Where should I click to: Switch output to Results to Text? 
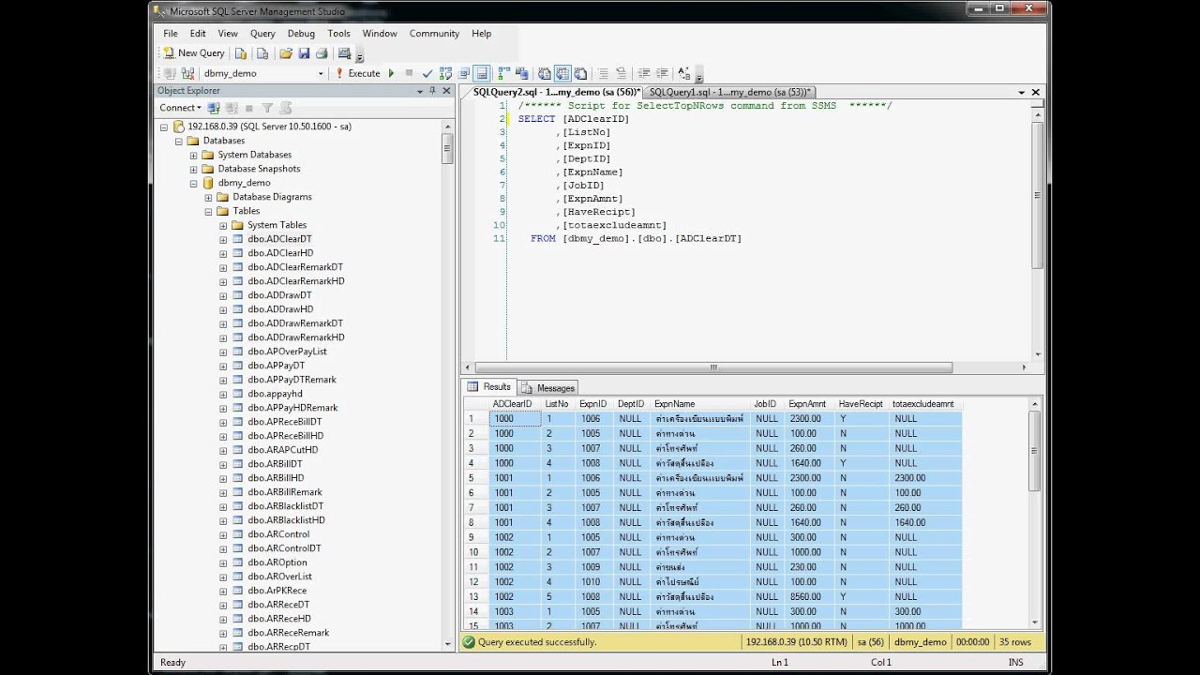pyautogui.click(x=545, y=73)
